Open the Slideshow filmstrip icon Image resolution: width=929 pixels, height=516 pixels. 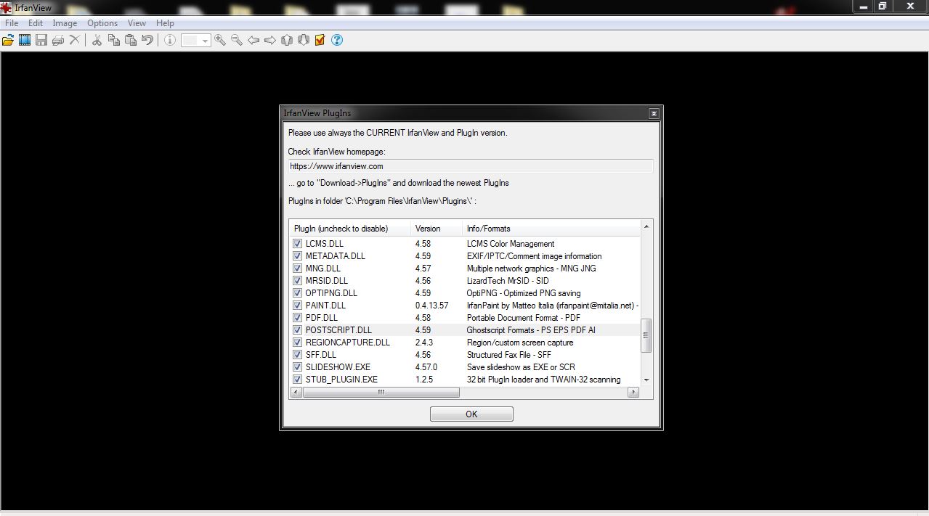25,41
